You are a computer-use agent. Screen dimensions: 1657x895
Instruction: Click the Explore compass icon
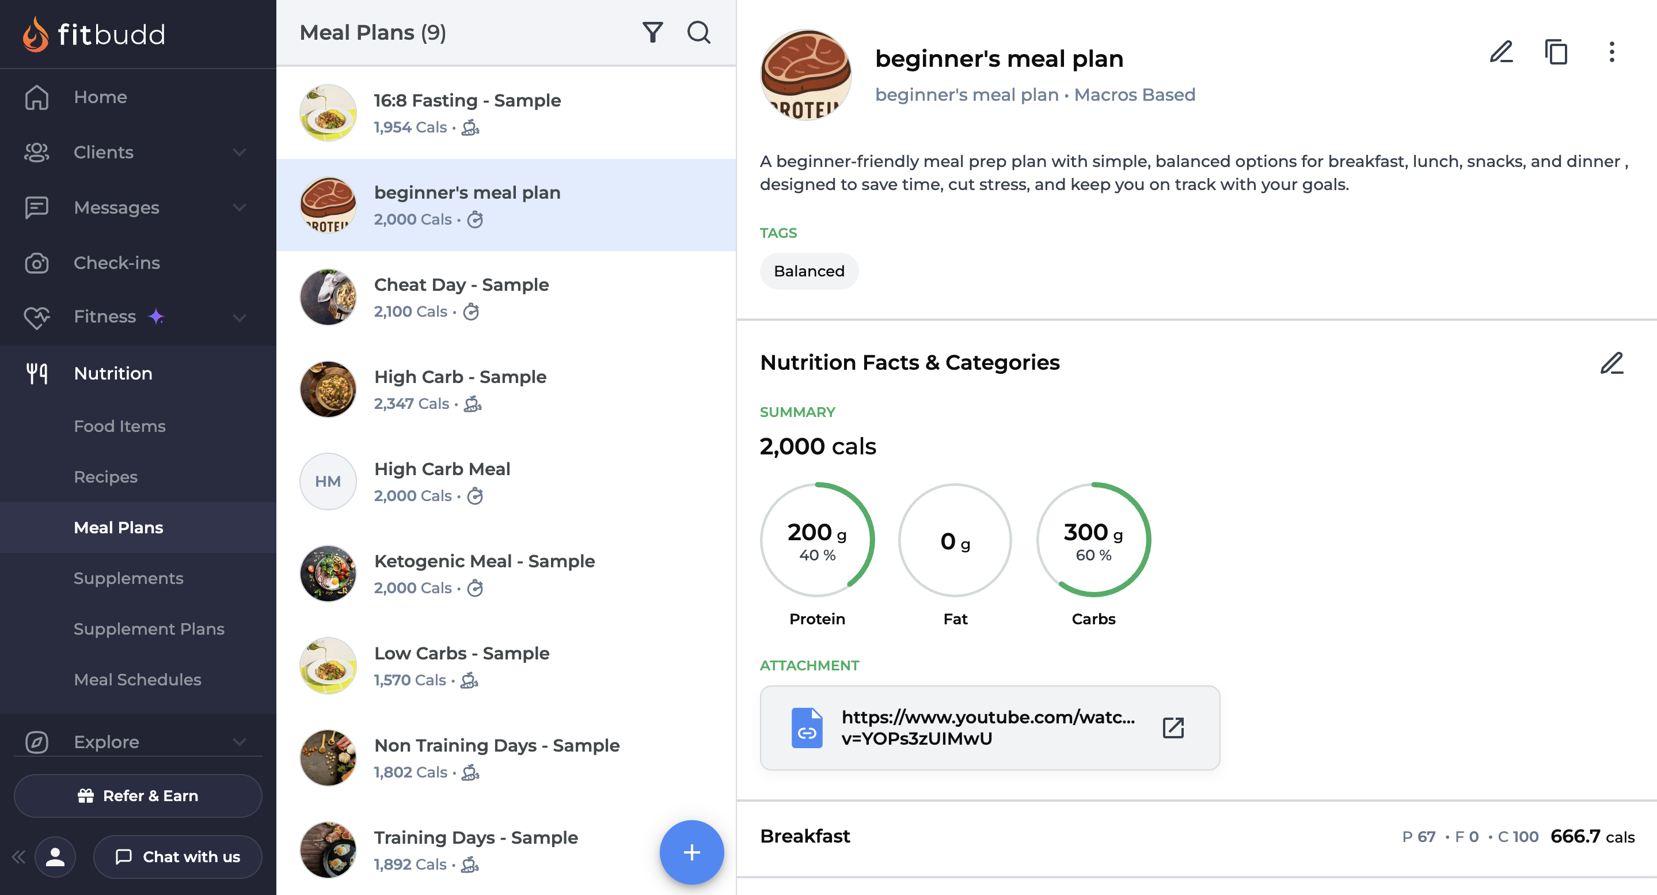37,742
